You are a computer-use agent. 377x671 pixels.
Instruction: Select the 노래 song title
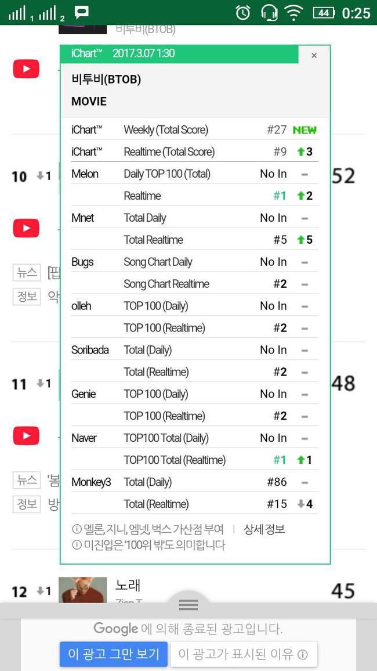tap(128, 585)
